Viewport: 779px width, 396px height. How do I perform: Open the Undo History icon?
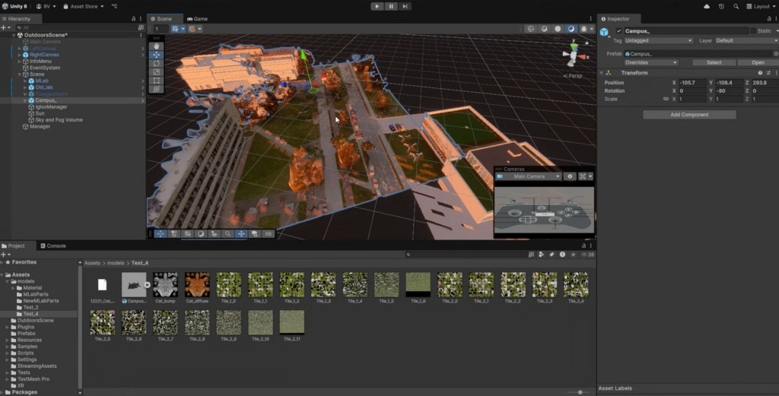(x=721, y=6)
